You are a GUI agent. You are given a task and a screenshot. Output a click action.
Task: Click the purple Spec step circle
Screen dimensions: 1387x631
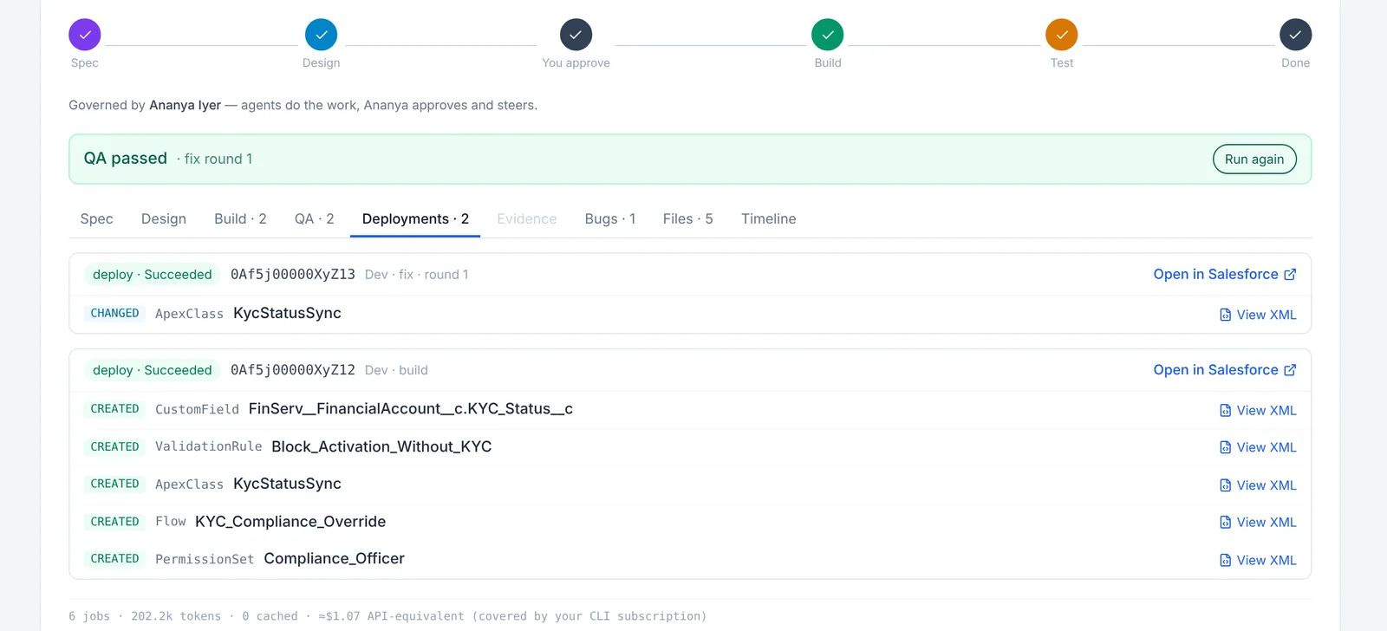(x=85, y=35)
